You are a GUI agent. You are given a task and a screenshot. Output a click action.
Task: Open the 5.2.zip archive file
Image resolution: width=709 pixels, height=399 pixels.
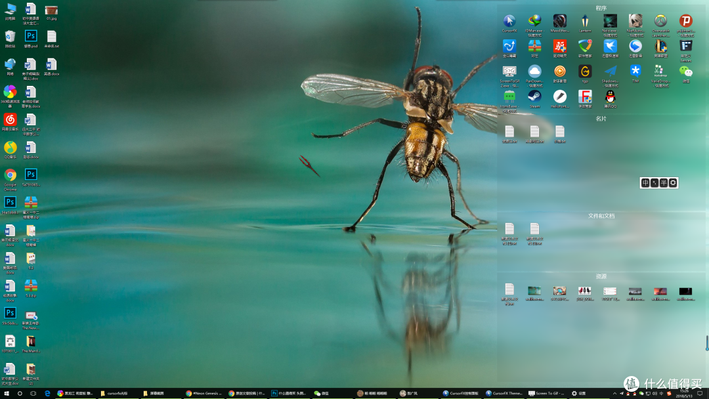tap(31, 285)
